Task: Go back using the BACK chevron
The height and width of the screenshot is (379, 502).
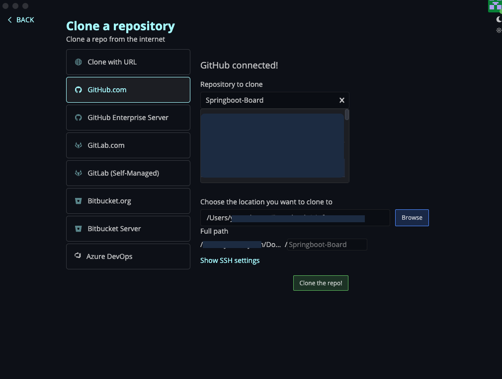Action: pyautogui.click(x=9, y=20)
